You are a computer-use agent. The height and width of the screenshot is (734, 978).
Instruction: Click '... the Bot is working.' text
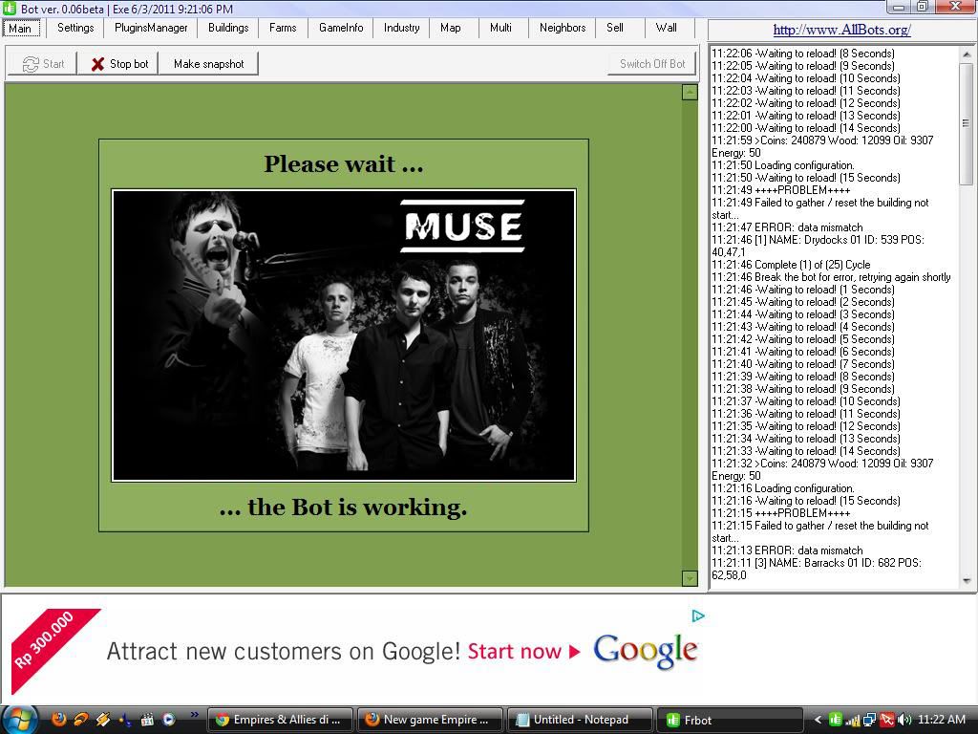coord(344,507)
